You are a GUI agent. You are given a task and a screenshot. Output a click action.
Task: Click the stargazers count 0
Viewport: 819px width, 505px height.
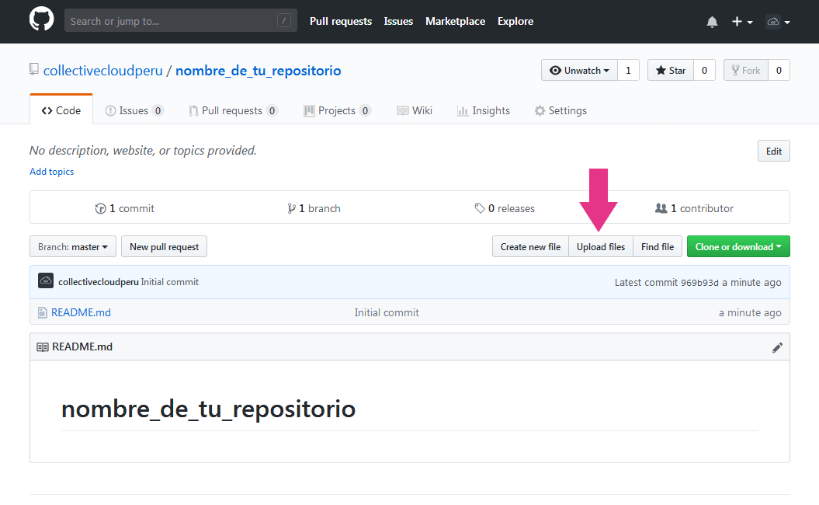pyautogui.click(x=704, y=71)
